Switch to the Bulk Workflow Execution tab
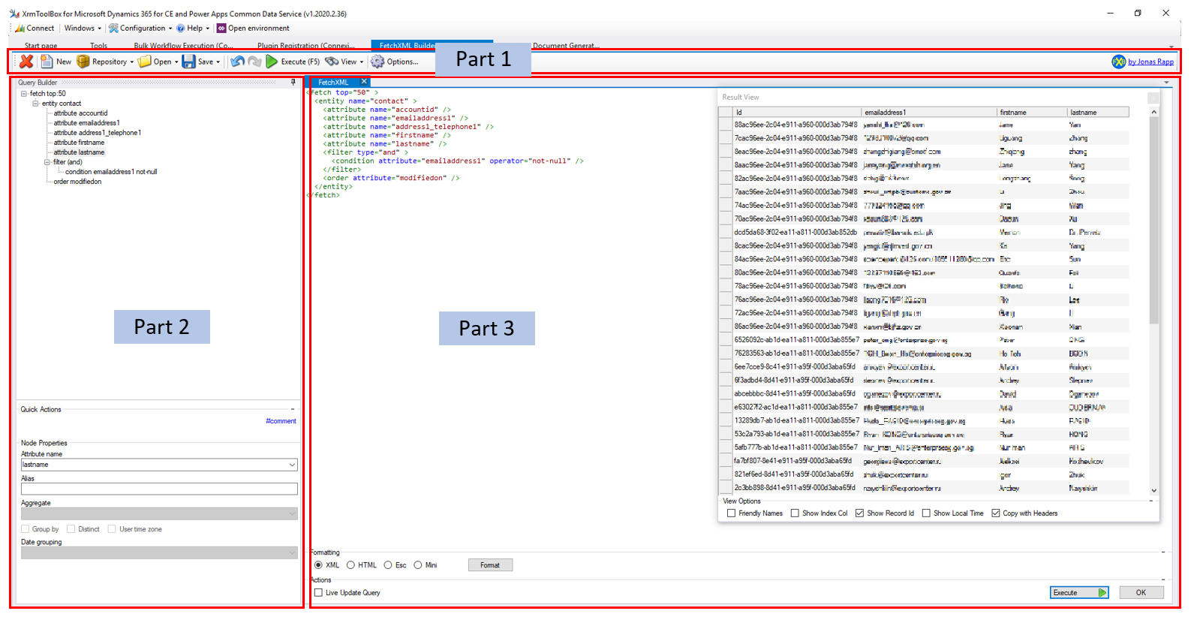The image size is (1191, 620). pyautogui.click(x=184, y=46)
